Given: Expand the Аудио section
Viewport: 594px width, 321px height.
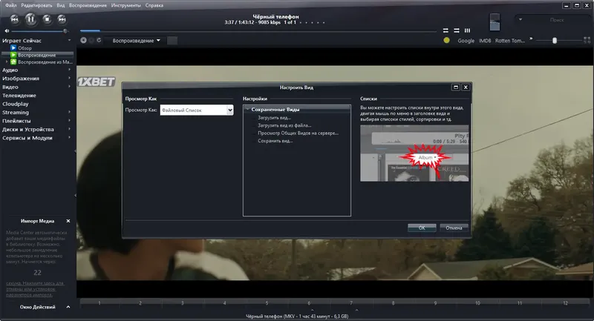Looking at the screenshot, I should tap(69, 70).
